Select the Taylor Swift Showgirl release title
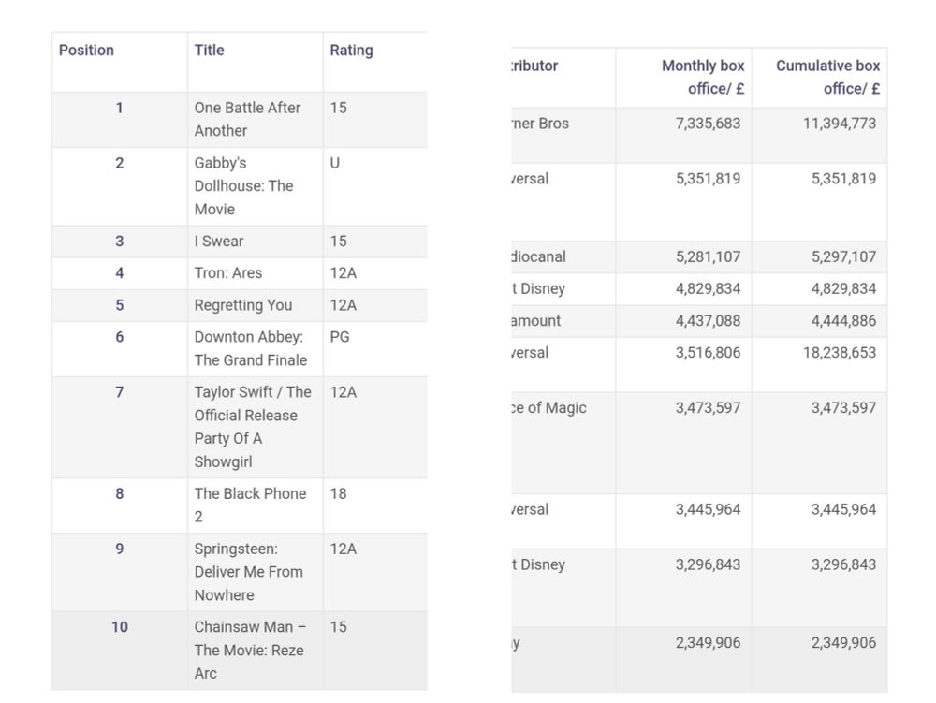This screenshot has height=703, width=936. pyautogui.click(x=252, y=427)
